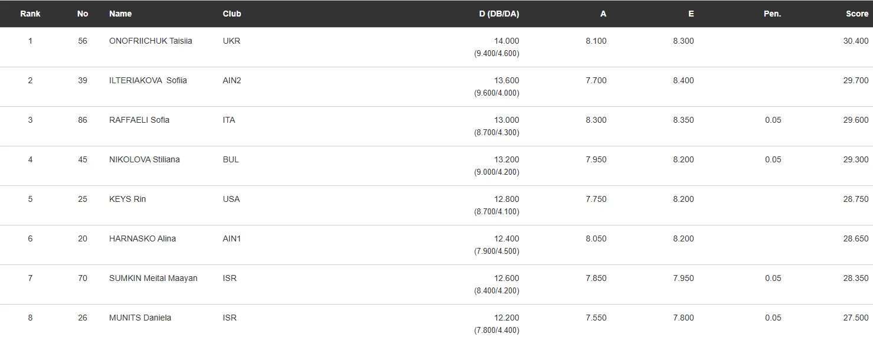The image size is (873, 340).
Task: Click RAFFAELI Sofia name
Action: pos(139,120)
